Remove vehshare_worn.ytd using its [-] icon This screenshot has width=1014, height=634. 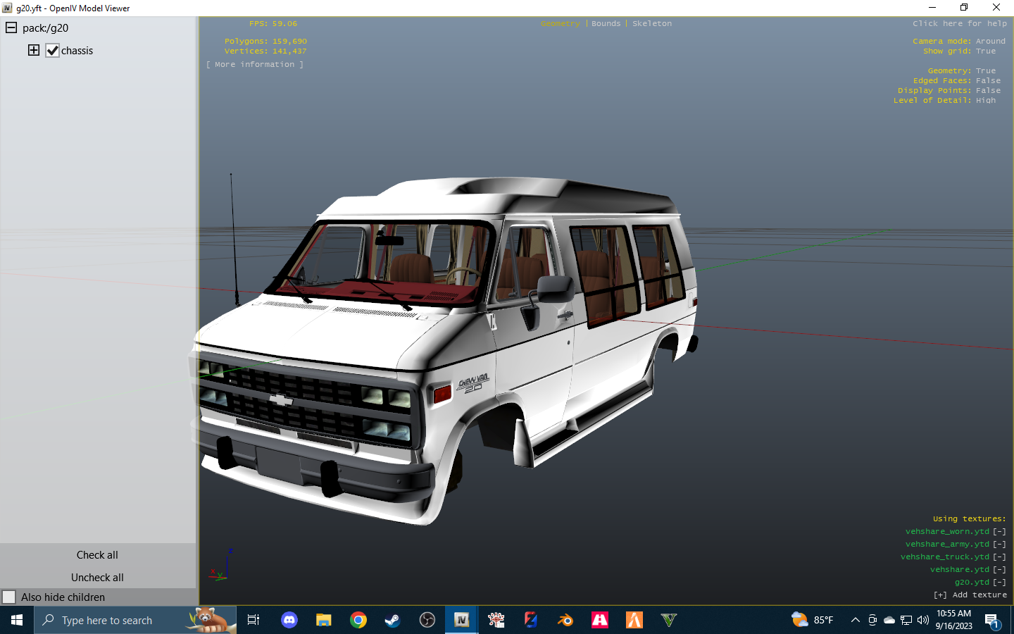coord(999,531)
